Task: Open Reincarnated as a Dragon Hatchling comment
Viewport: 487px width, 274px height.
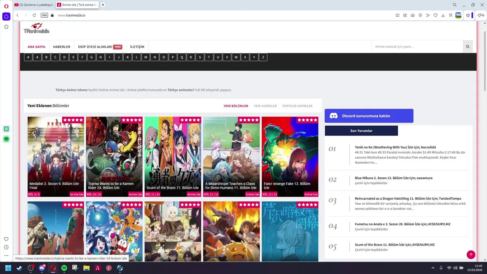Action: click(x=408, y=198)
